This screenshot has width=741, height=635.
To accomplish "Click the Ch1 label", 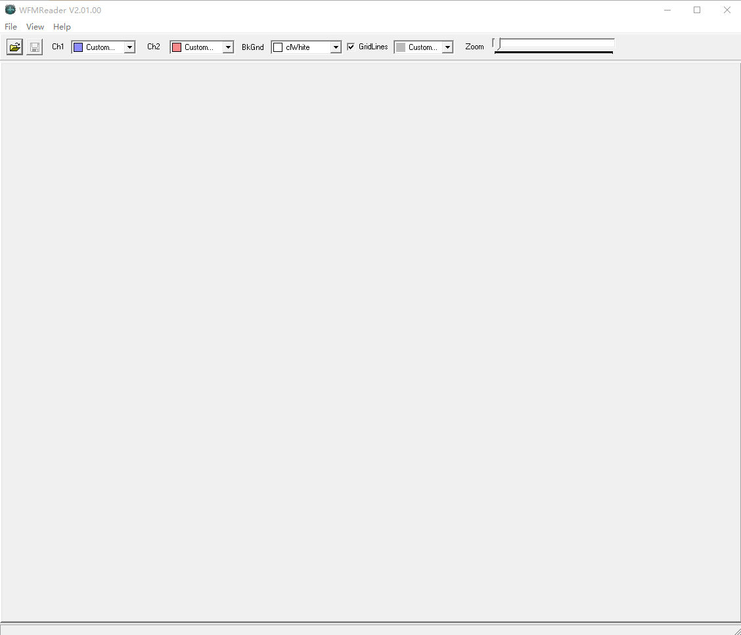I will pyautogui.click(x=58, y=46).
